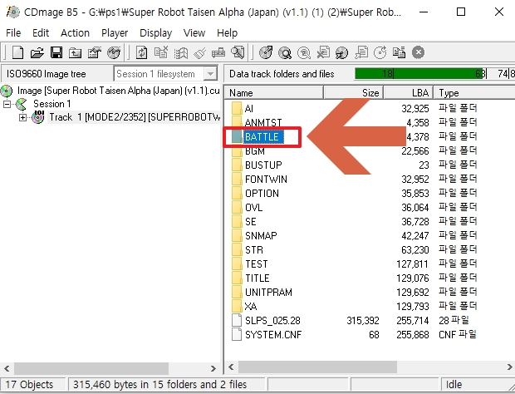The height and width of the screenshot is (394, 515).
Task: Open the Session 1 filesystem dropdown
Action: tap(210, 74)
